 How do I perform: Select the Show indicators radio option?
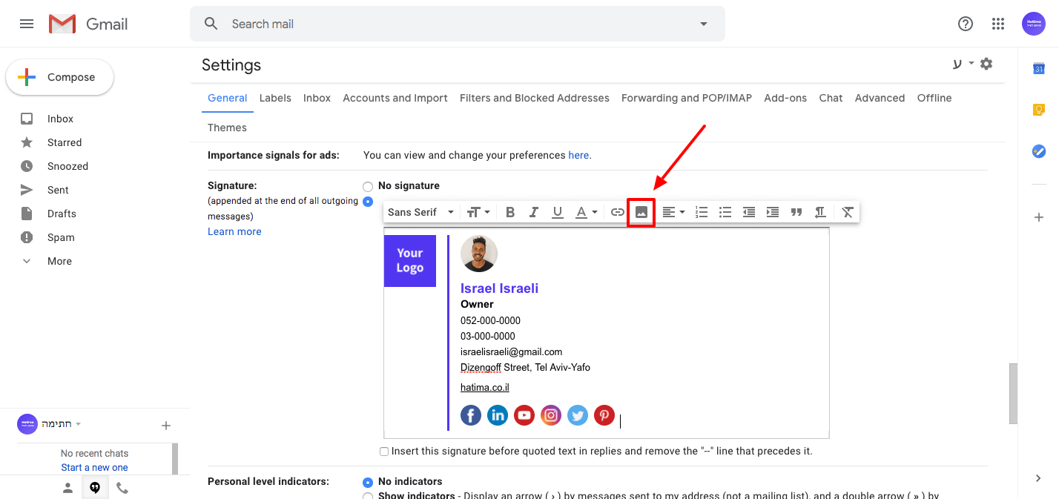pos(368,495)
